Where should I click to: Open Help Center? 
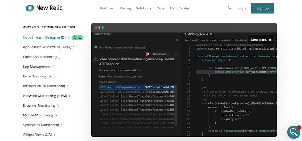pyautogui.click(x=180, y=8)
